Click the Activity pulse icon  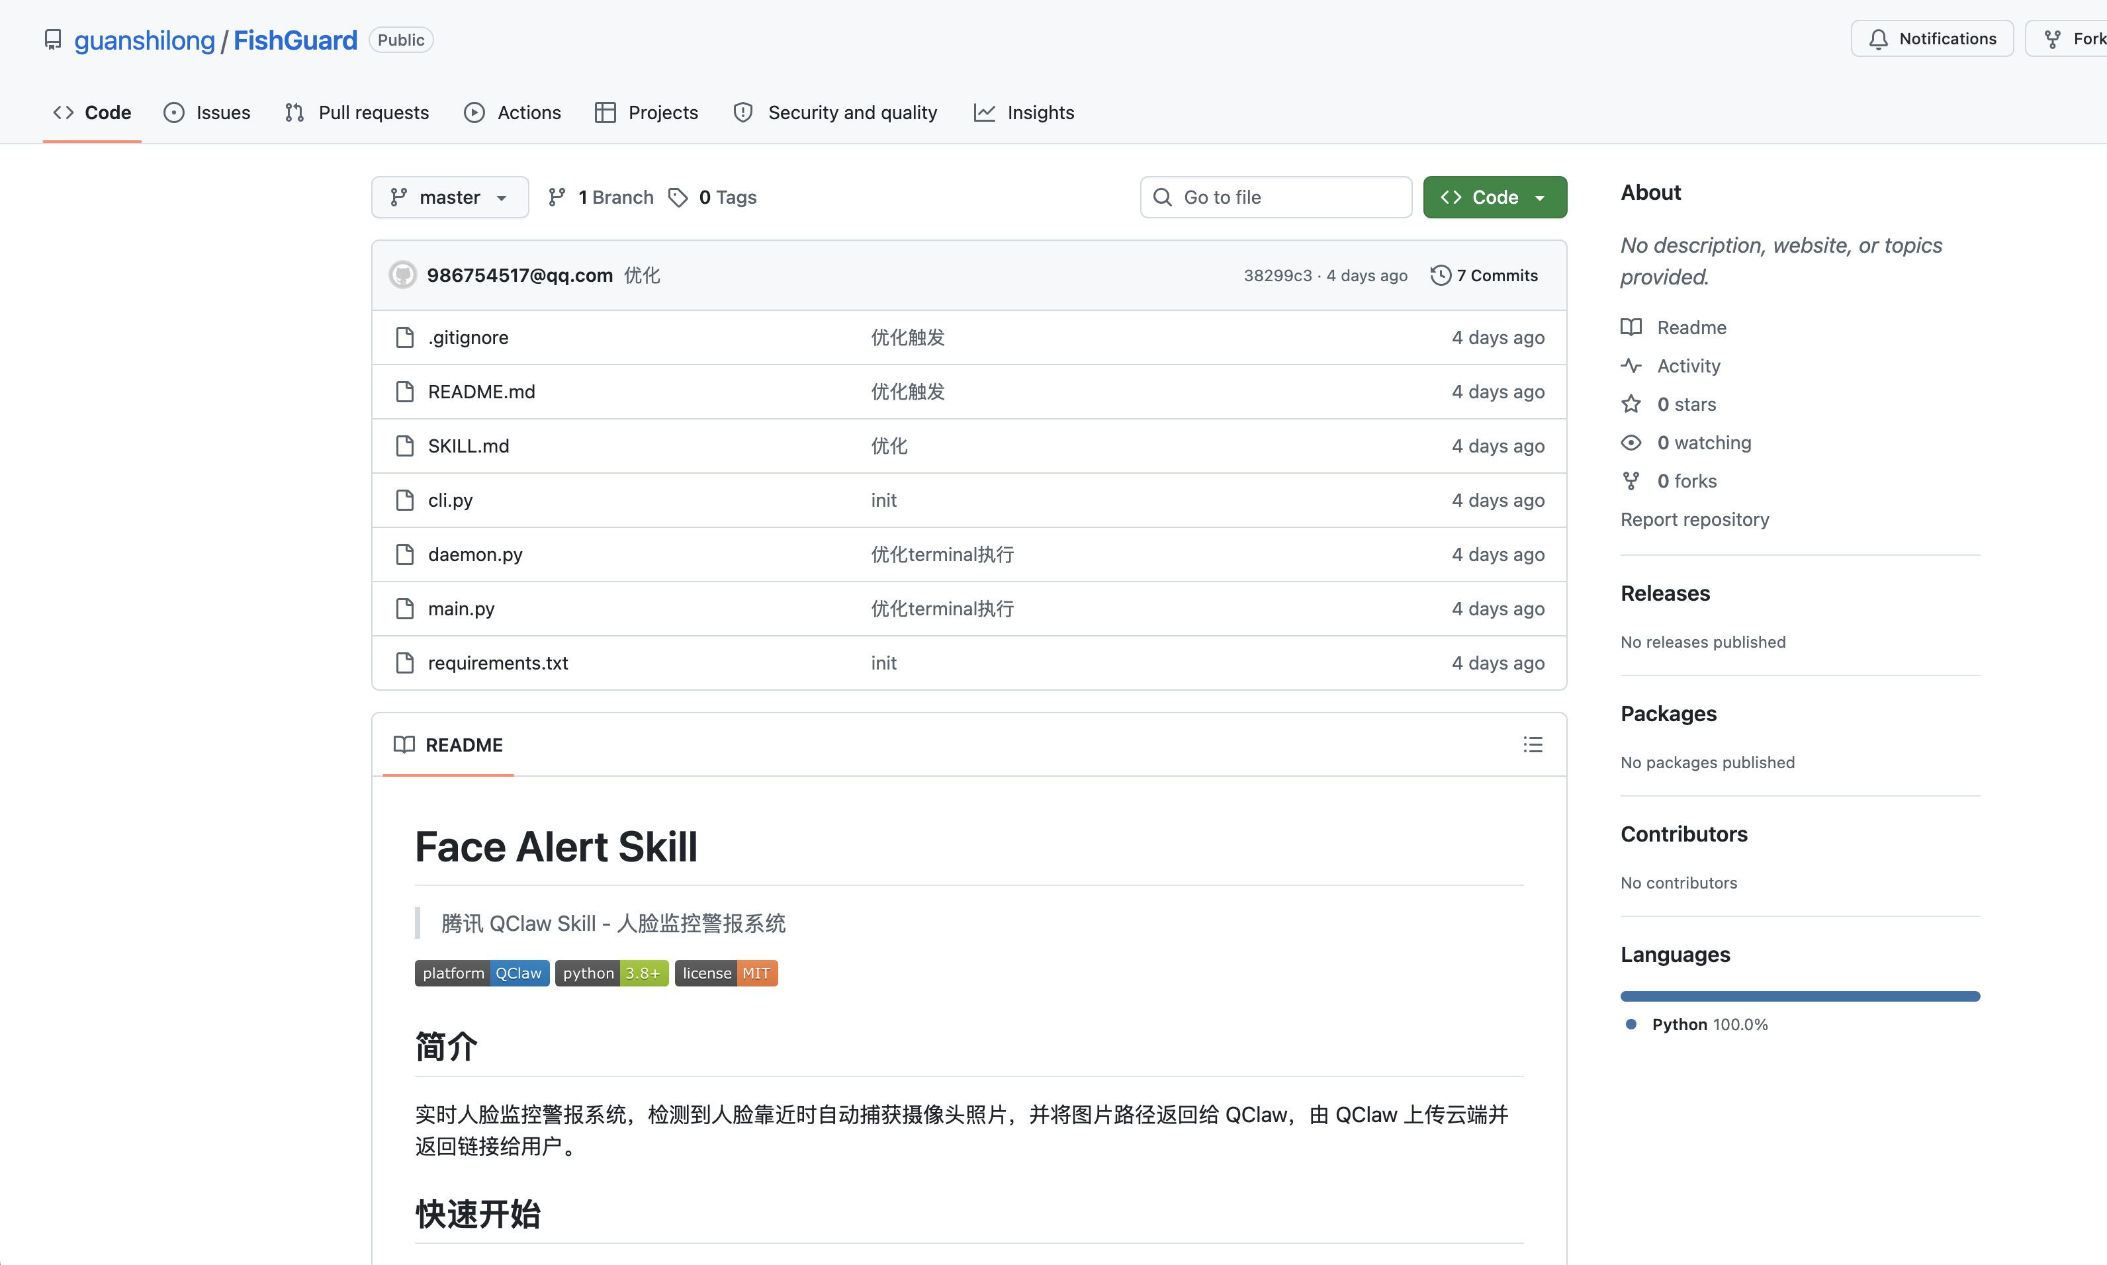pos(1631,366)
